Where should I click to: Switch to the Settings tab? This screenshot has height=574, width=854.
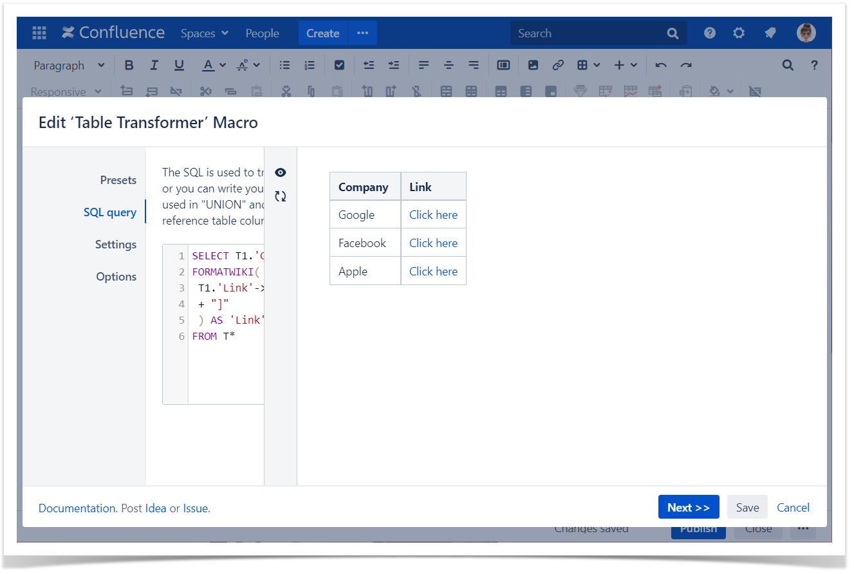(x=116, y=245)
